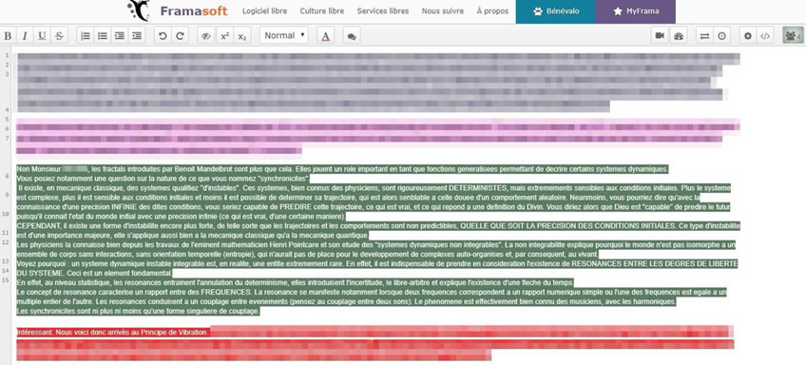Expand the Logiciel libre menu
This screenshot has width=806, height=365.
(x=265, y=11)
